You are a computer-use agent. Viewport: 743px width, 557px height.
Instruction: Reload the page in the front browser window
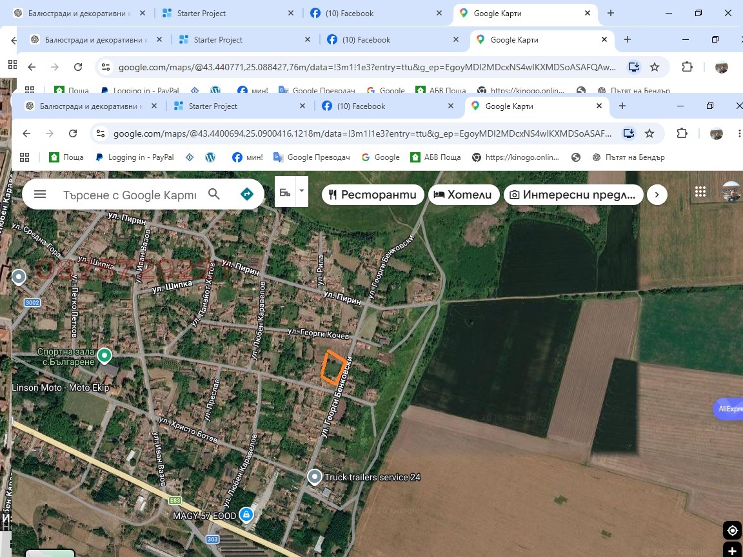[72, 133]
